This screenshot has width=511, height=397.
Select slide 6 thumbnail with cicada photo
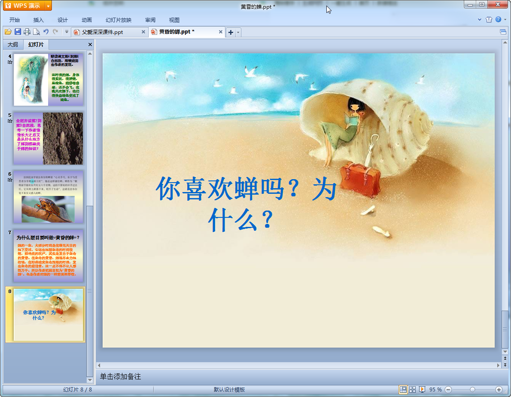coord(48,197)
